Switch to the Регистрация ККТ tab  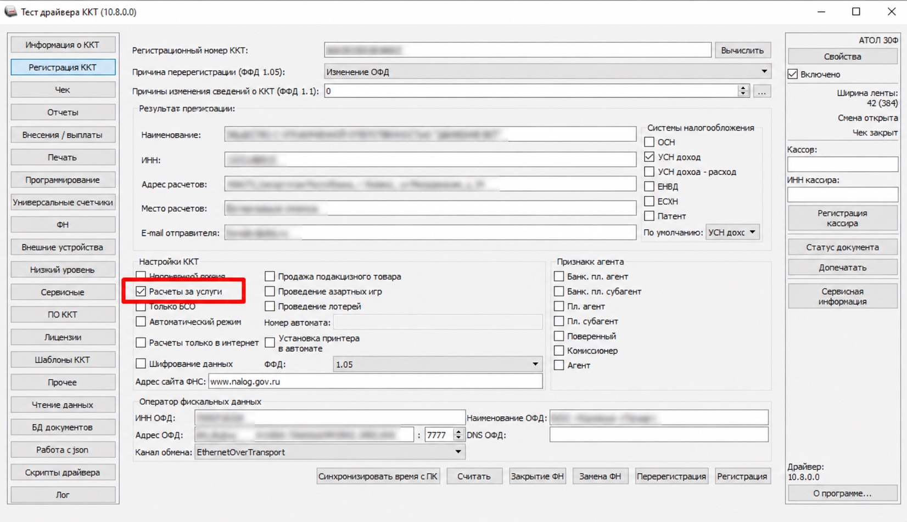(63, 67)
